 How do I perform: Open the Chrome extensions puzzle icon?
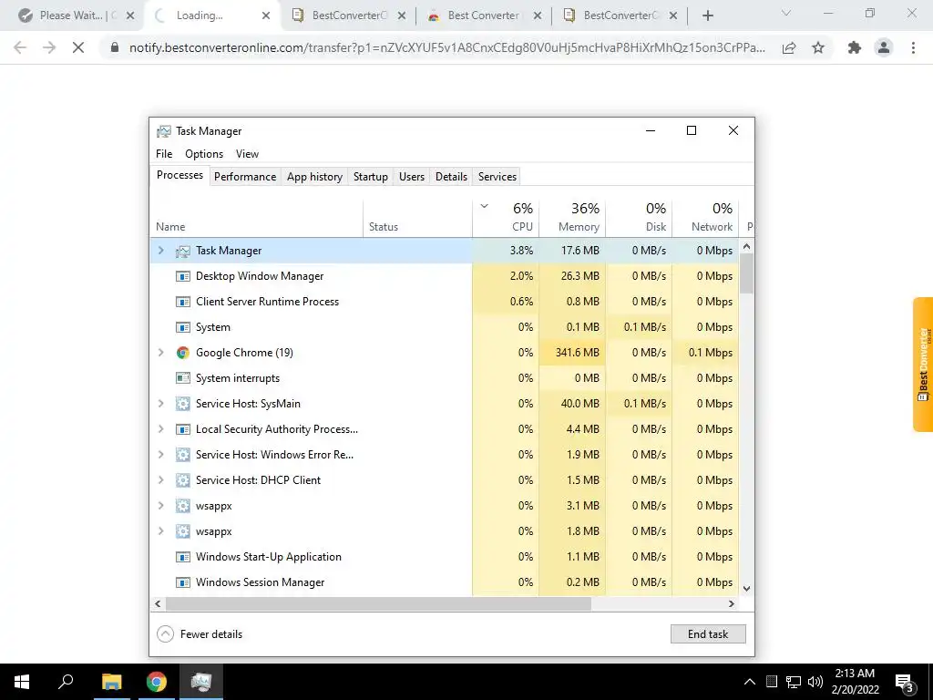[x=855, y=47]
